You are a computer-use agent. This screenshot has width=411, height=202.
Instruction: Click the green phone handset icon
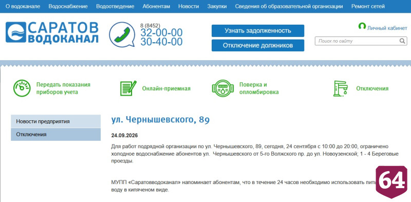point(122,34)
